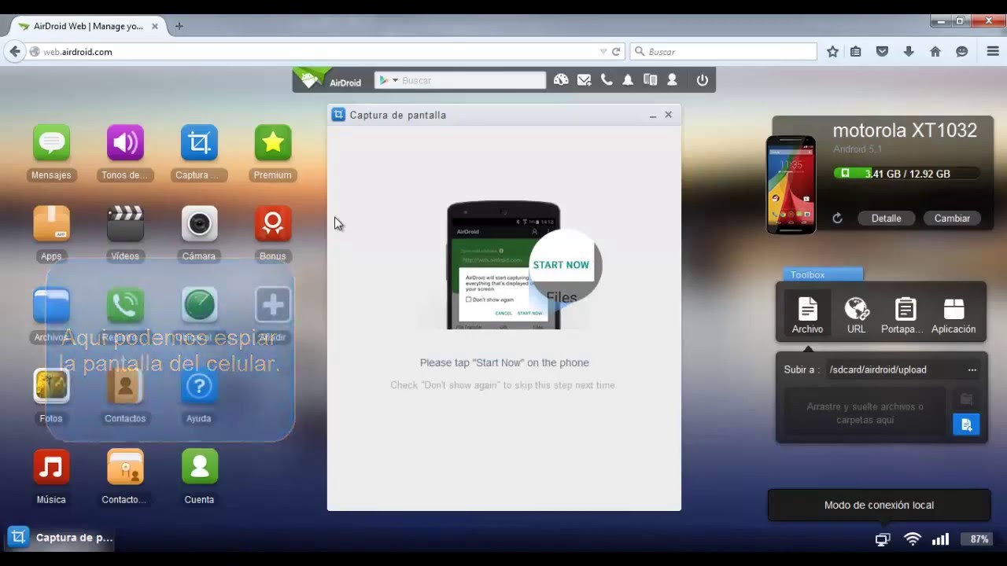Open the browser hamburger menu

[993, 52]
